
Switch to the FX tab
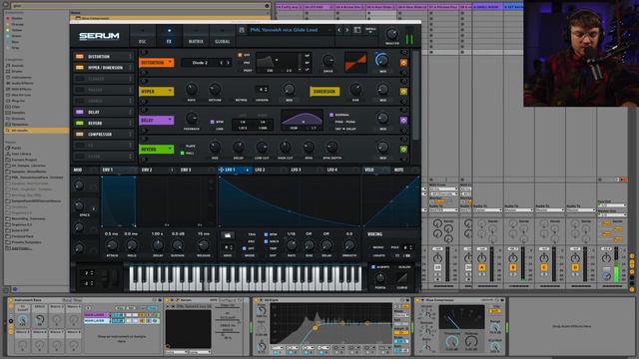click(169, 37)
